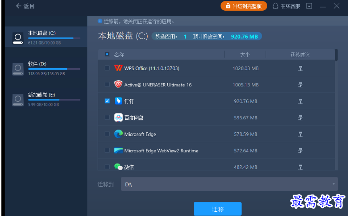Check the Edge WebView2 Runtime checkbox
Screen dimensions: 348x216
(x=107, y=151)
